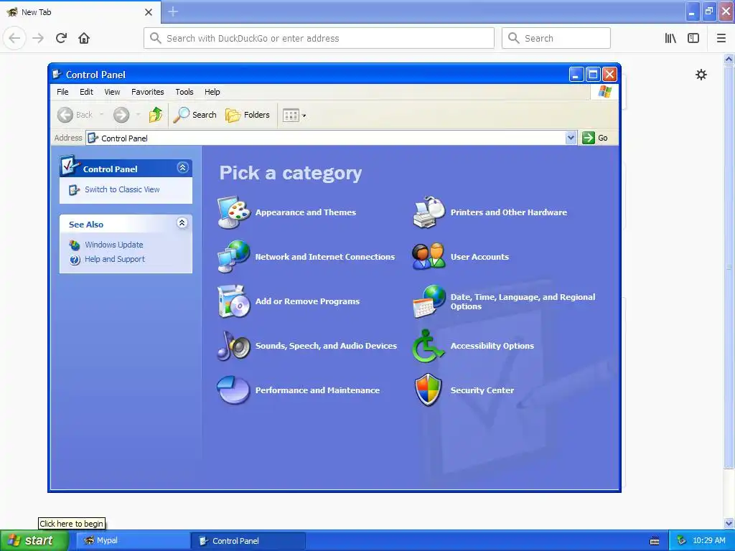
Task: Click browser scrollbar up arrow
Action: coord(729,59)
